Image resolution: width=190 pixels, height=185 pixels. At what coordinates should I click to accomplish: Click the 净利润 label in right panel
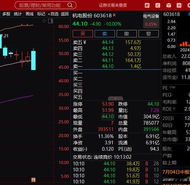[169, 63]
